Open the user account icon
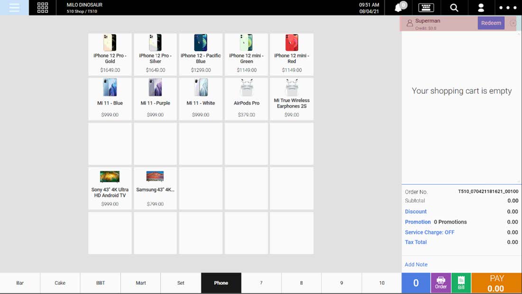Image resolution: width=522 pixels, height=294 pixels. point(481,7)
